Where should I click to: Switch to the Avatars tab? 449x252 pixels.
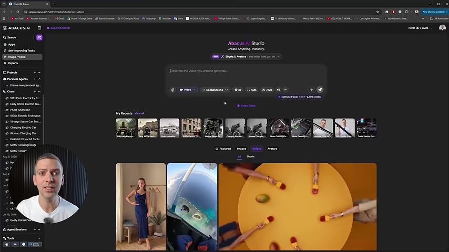(272, 149)
